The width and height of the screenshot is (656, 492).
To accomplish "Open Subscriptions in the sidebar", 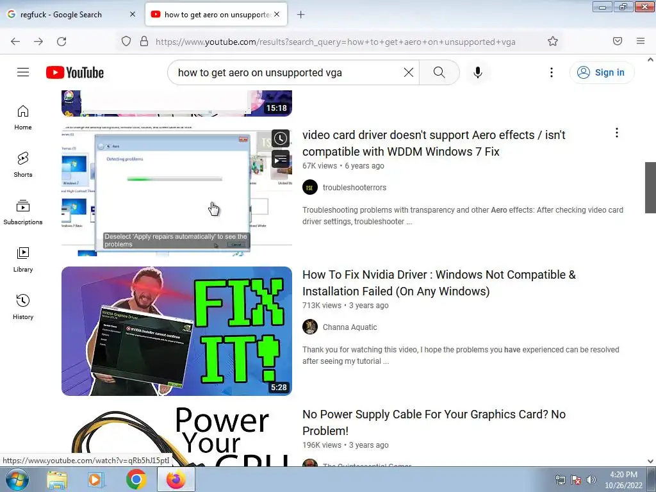I will (x=23, y=213).
